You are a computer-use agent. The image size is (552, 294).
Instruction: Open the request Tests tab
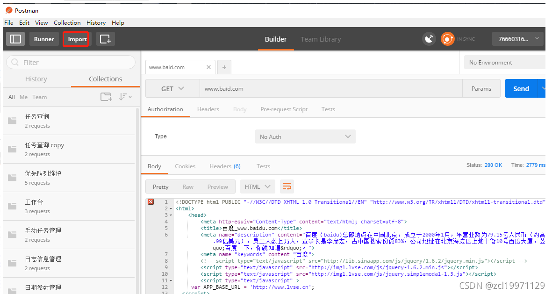[328, 109]
